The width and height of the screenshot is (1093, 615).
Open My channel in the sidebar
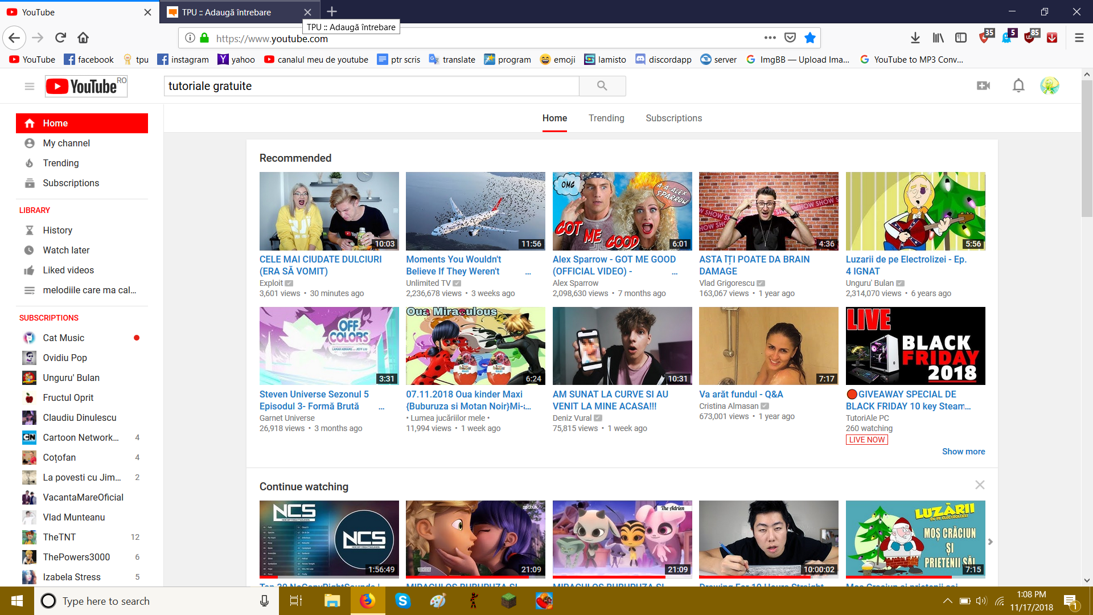tap(82, 143)
